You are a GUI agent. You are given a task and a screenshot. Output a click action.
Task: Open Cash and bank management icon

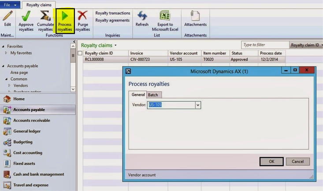click(x=7, y=174)
